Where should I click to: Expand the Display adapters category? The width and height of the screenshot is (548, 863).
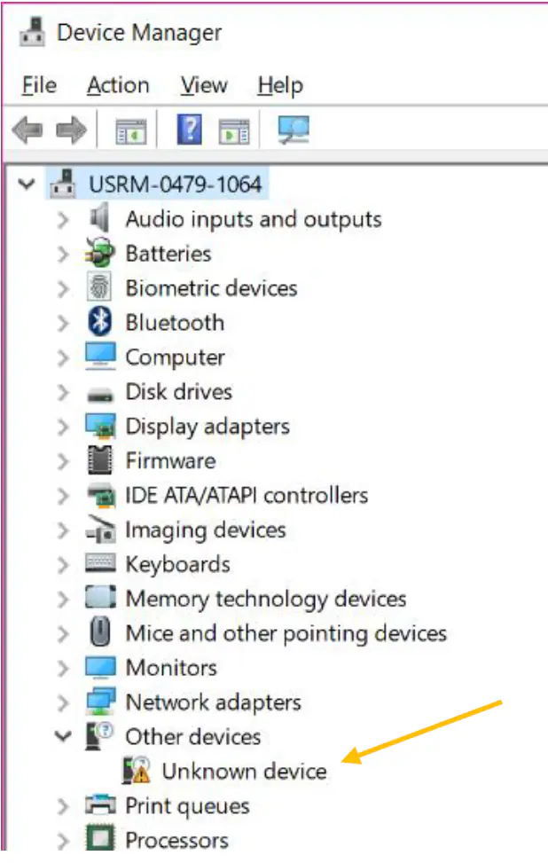pos(62,427)
